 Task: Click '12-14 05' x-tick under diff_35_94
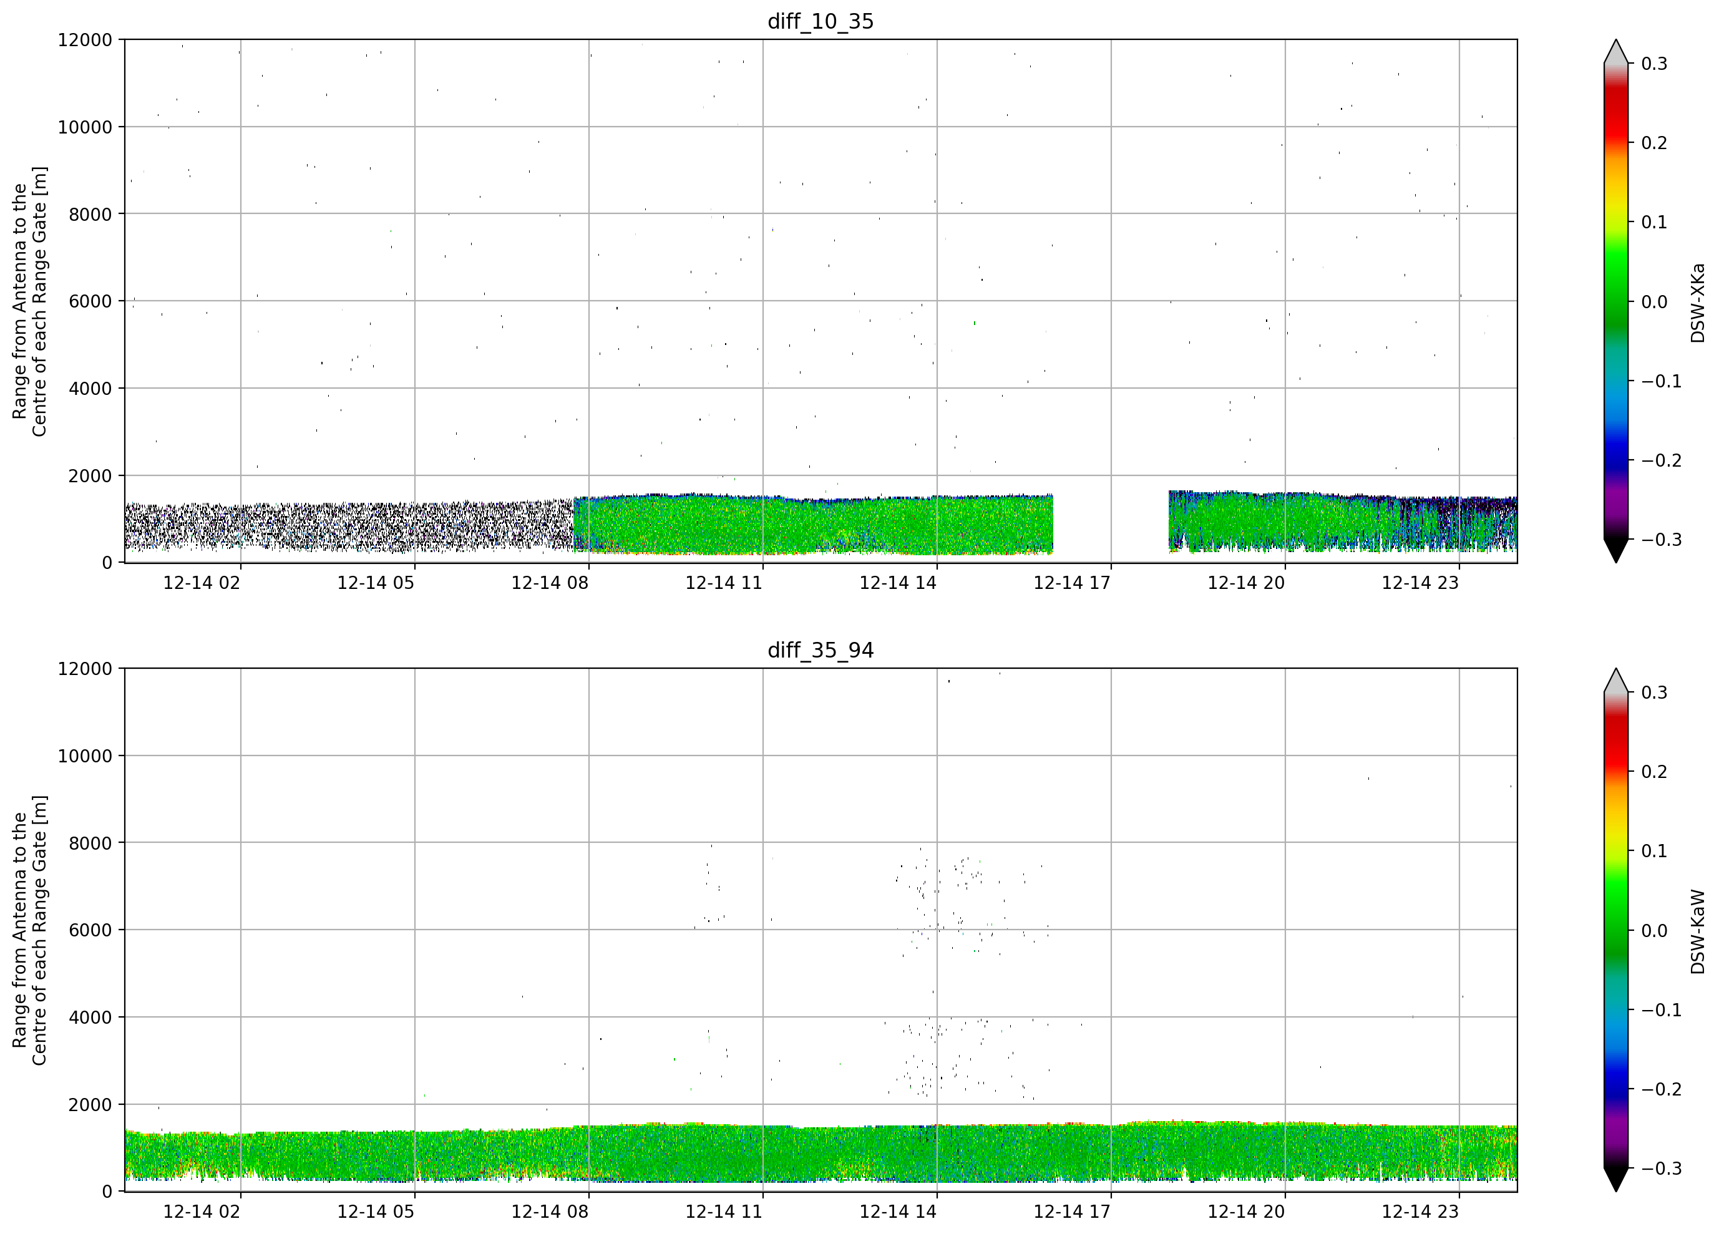[376, 1212]
